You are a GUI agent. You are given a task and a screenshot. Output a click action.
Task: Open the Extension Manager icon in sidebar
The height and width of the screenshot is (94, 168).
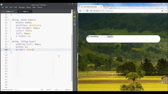75,17
